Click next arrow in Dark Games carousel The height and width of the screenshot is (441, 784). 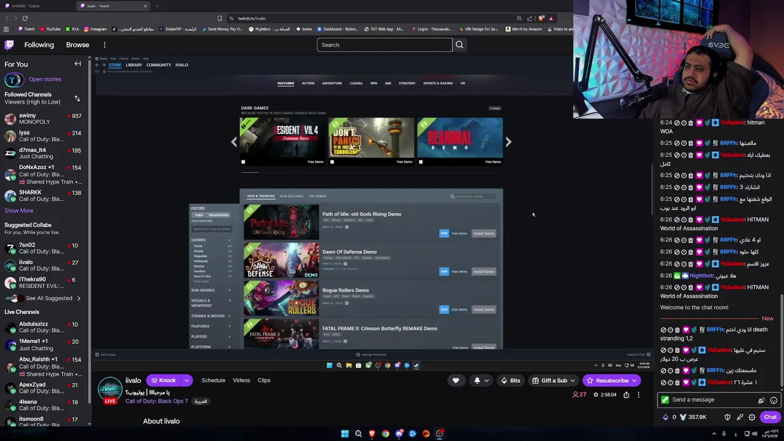tap(508, 141)
